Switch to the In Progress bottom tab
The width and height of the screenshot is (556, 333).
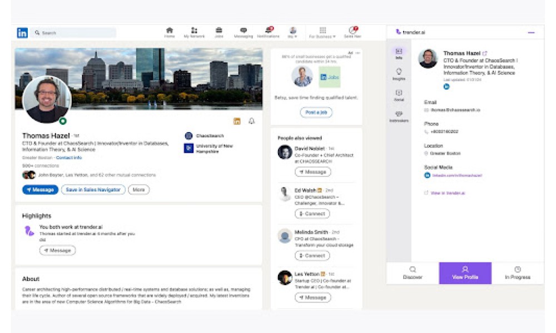(517, 273)
